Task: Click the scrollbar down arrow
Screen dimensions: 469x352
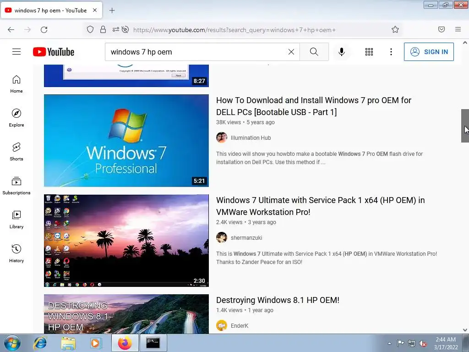Action: point(465,330)
